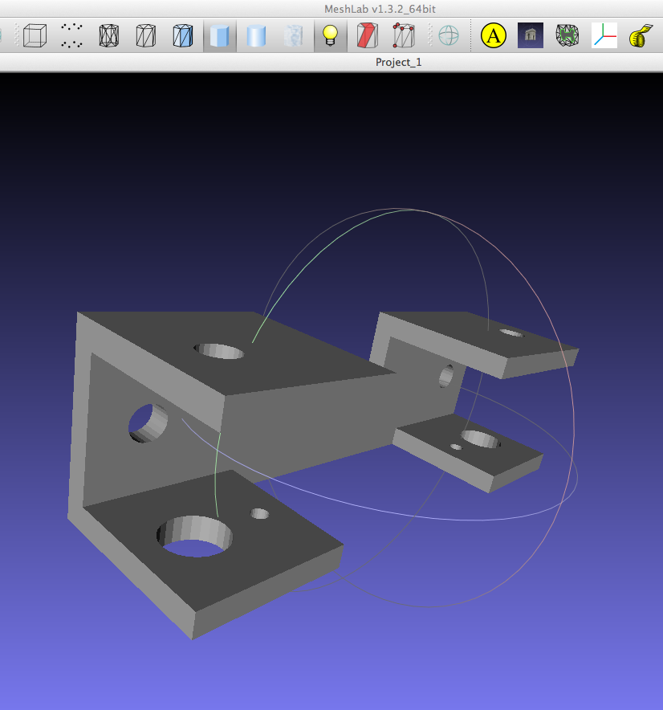Viewport: 663px width, 710px height.
Task: Click the Texture render mode icon
Action: 293,35
